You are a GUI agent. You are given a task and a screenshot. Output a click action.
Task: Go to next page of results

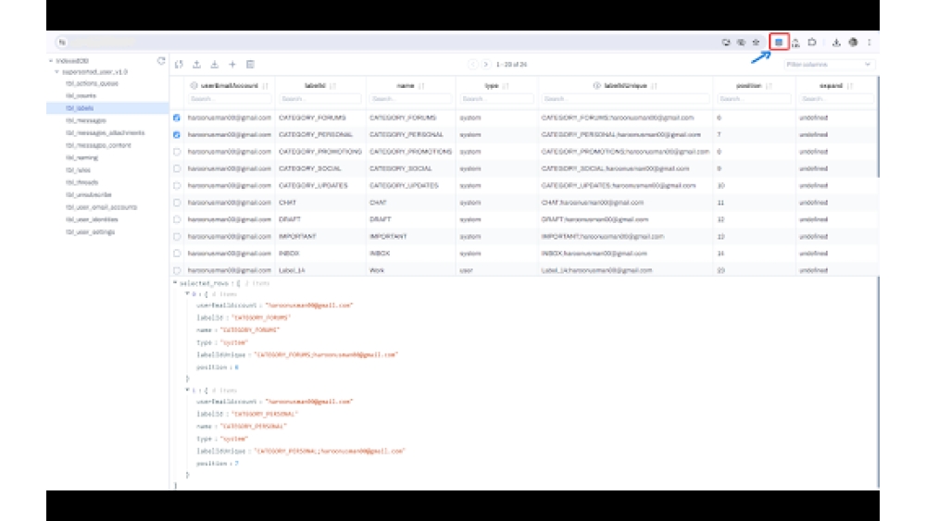[485, 64]
